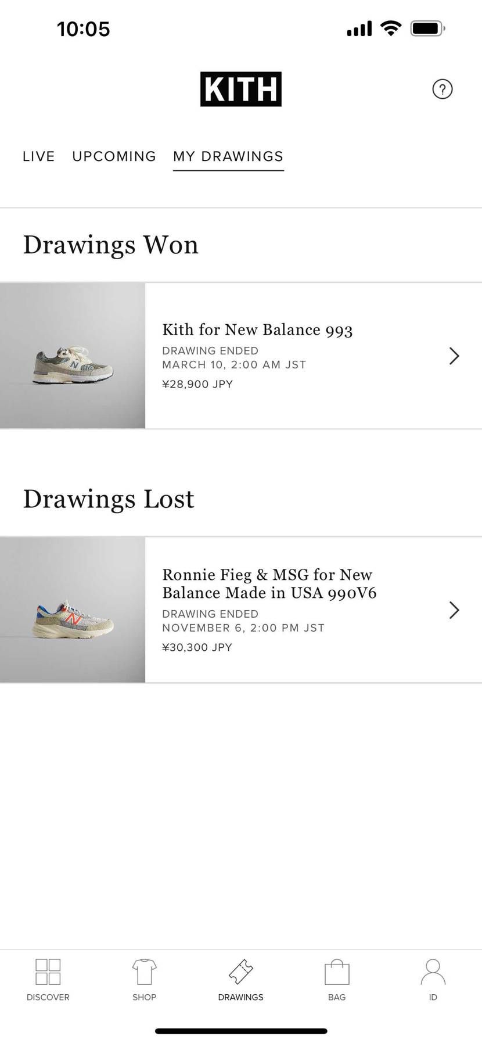Select the My Drawings tab

click(228, 156)
